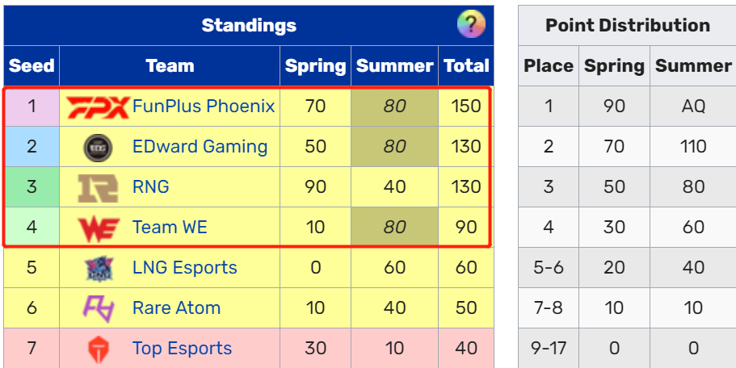Image resolution: width=736 pixels, height=368 pixels.
Task: Click the EDward Gaming team logo
Action: (97, 147)
